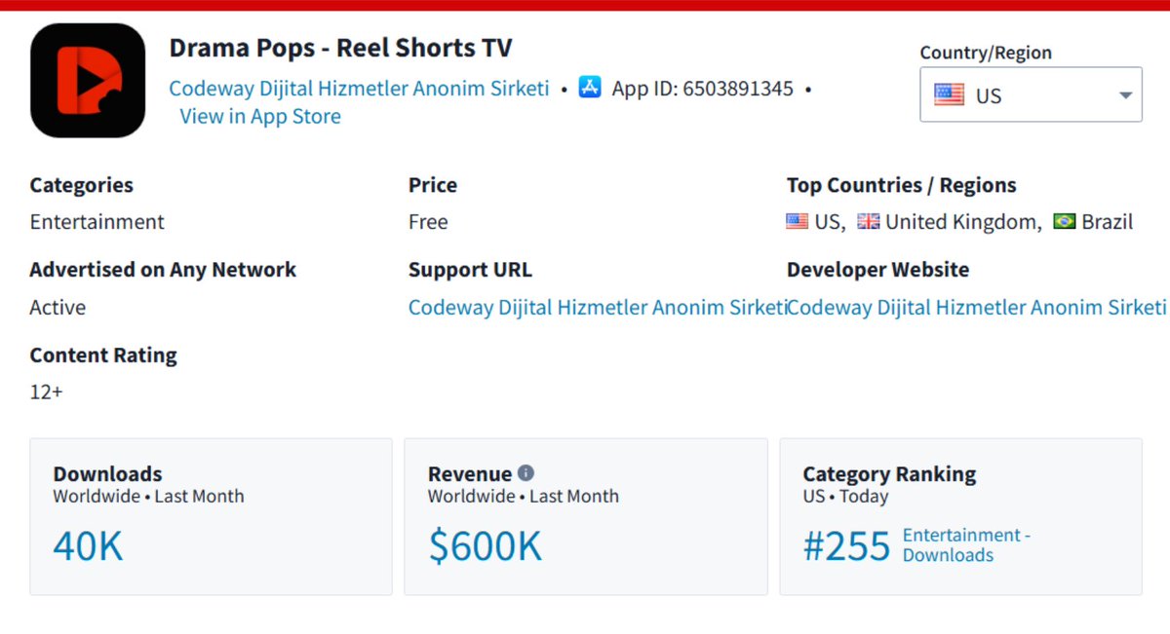
Task: Click the Drama Pops - Reel Shorts TV title
Action: pyautogui.click(x=340, y=48)
